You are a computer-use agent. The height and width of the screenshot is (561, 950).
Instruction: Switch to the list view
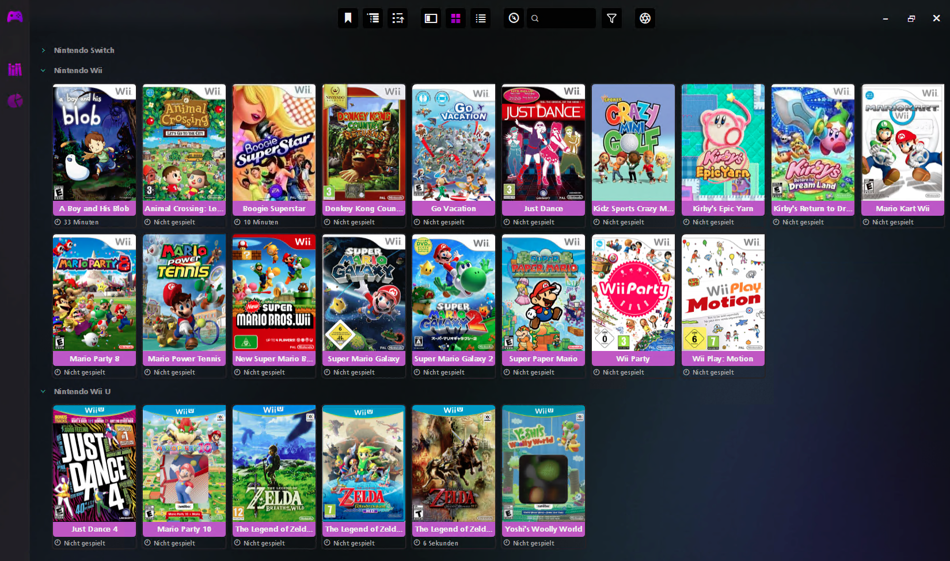pos(481,18)
